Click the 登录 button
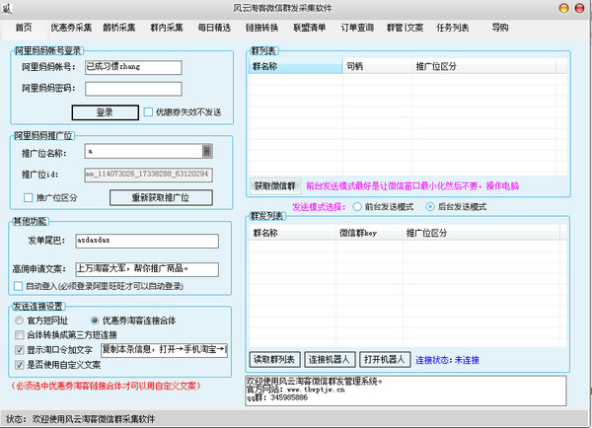The image size is (592, 428). pyautogui.click(x=104, y=112)
